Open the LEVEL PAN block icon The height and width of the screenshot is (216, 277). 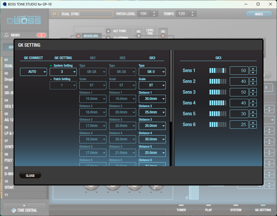[x=150, y=32]
